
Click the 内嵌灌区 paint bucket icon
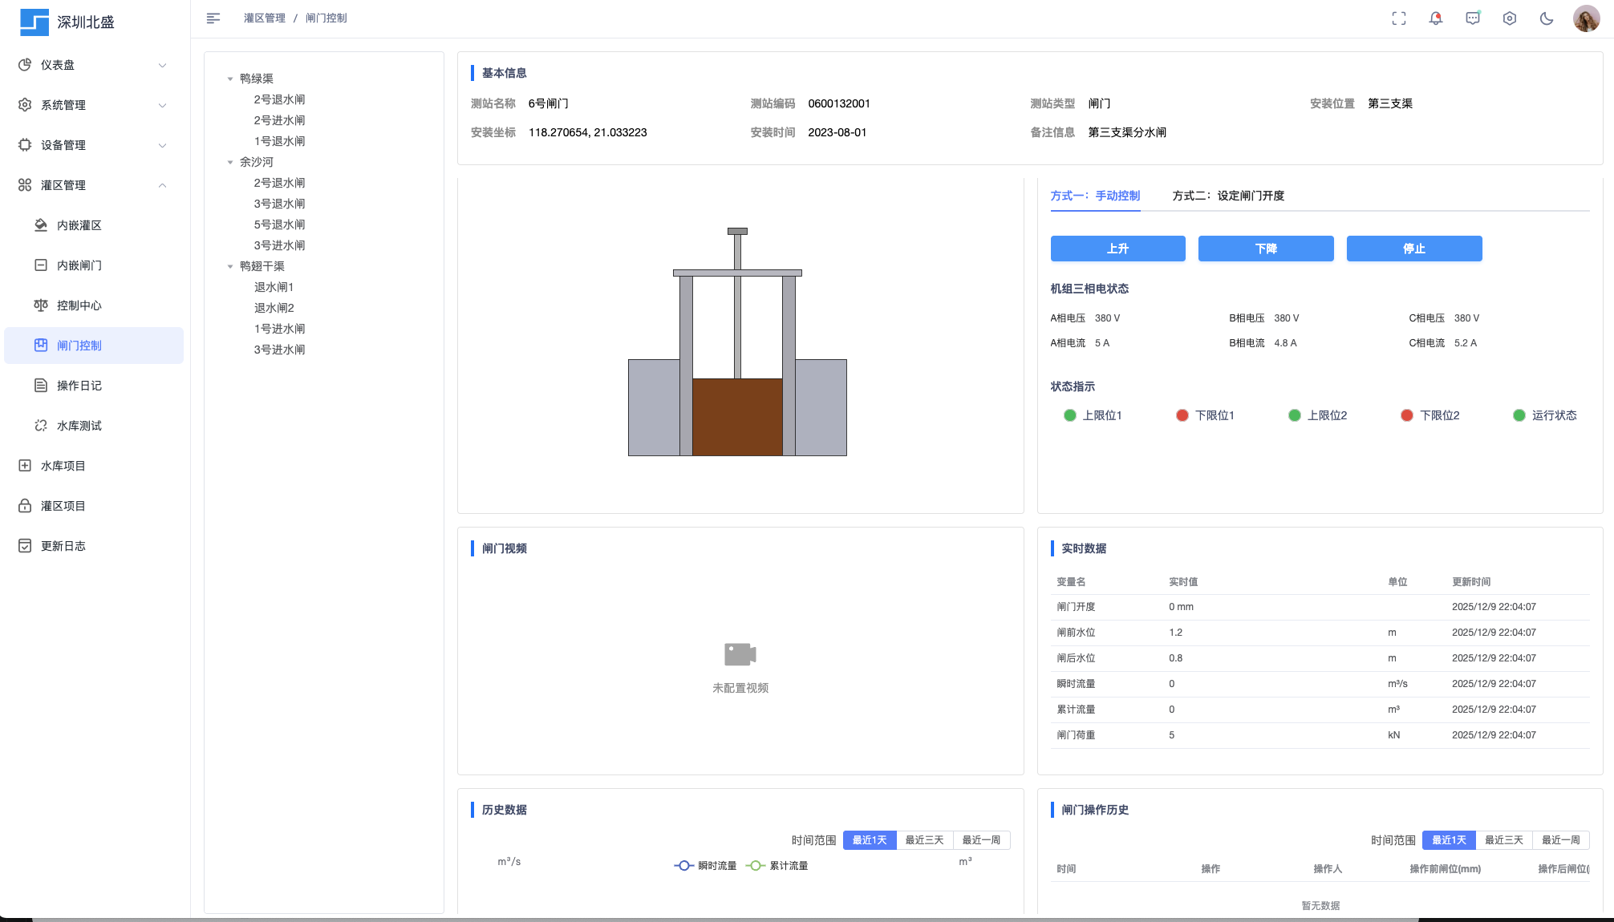pos(41,225)
